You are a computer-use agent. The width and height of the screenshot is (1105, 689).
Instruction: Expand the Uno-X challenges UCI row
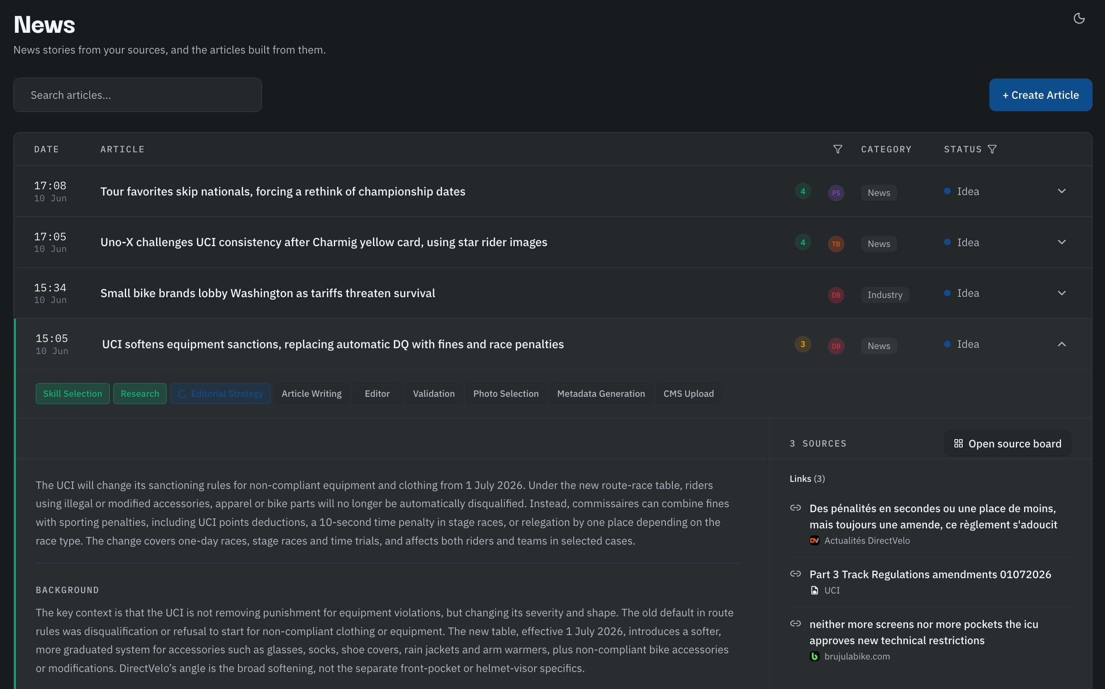tap(1061, 242)
